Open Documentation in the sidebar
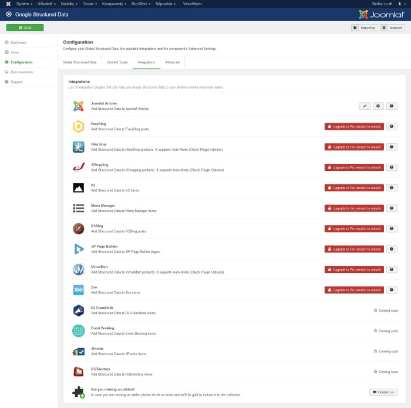Screen dimensions: 411x408 (x=21, y=72)
